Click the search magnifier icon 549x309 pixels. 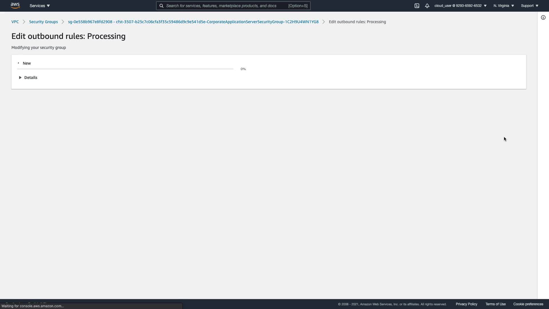[161, 6]
